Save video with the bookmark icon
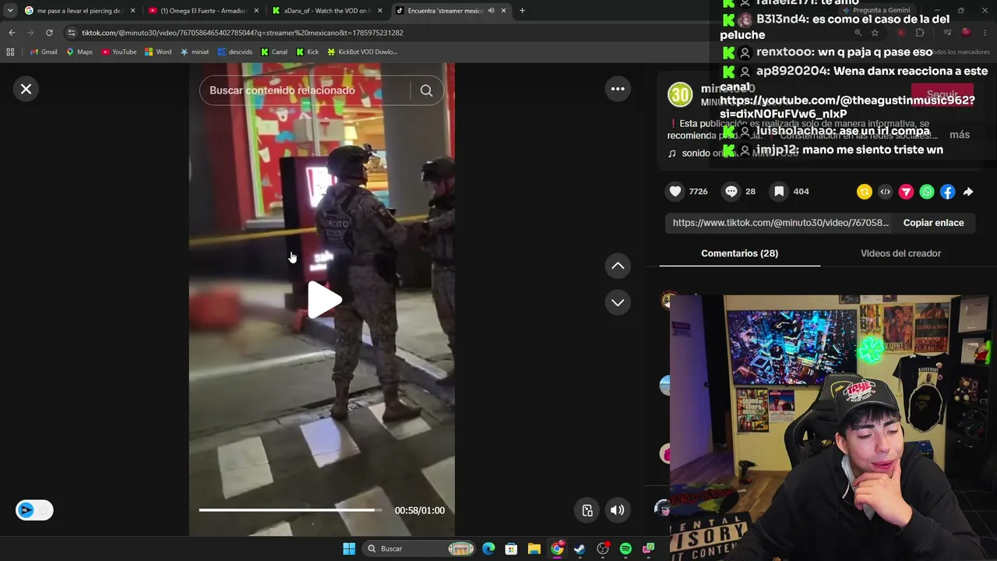Image resolution: width=997 pixels, height=561 pixels. (779, 192)
